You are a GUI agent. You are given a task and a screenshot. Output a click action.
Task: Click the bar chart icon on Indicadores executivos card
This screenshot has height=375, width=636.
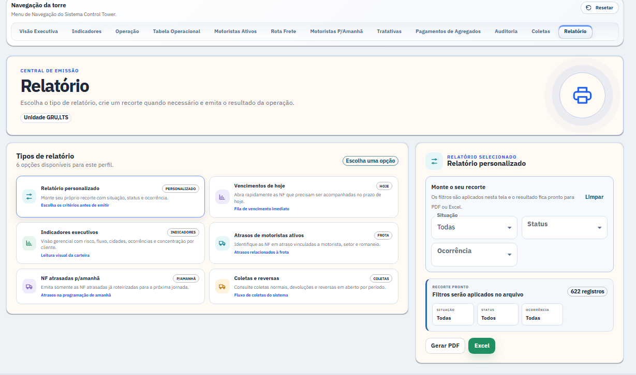pyautogui.click(x=29, y=243)
